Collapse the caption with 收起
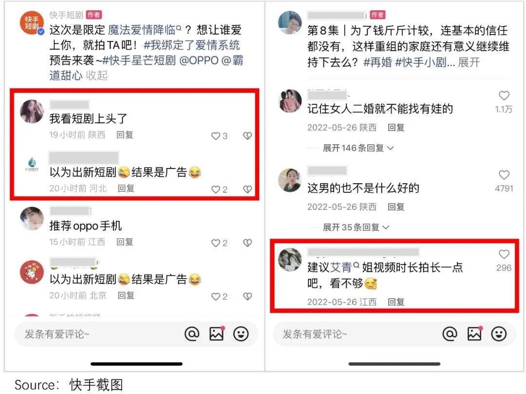526x394 pixels. pyautogui.click(x=97, y=75)
